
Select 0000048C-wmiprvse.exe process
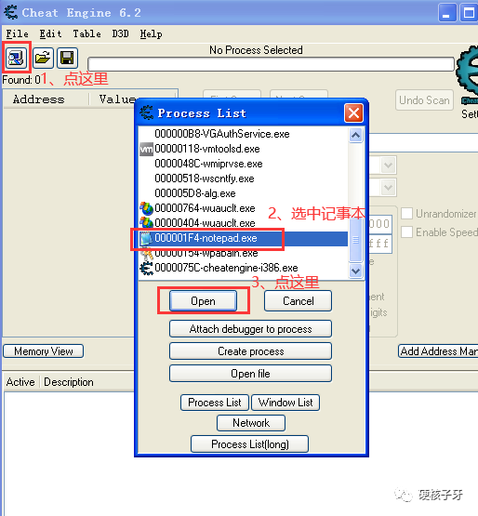[244, 164]
